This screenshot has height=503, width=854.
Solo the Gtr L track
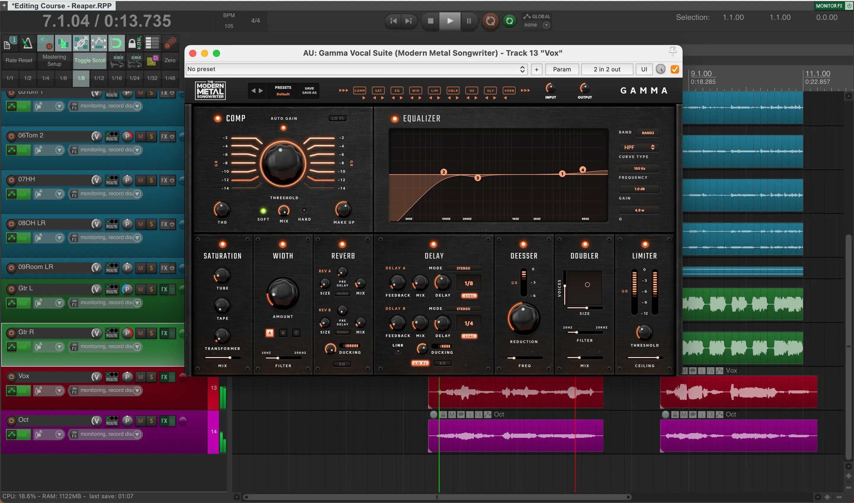coord(151,289)
